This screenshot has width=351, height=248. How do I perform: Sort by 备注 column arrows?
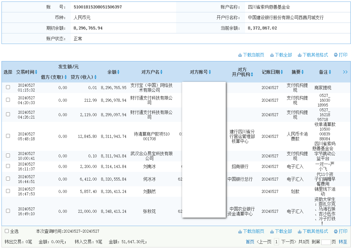pyautogui.click(x=330, y=72)
